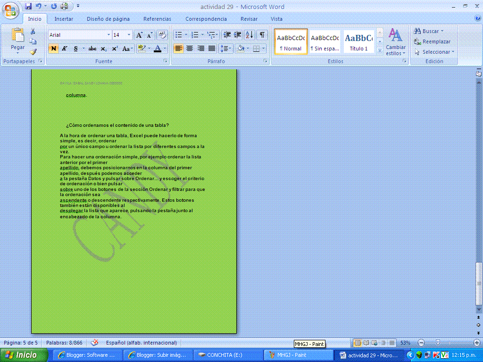Screen dimensions: 483x362
Task: Toggle show paragraph marks pilcrow
Action: 262,35
